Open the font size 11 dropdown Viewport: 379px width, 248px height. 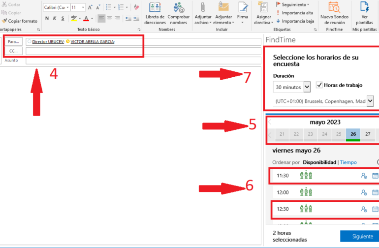pyautogui.click(x=83, y=7)
